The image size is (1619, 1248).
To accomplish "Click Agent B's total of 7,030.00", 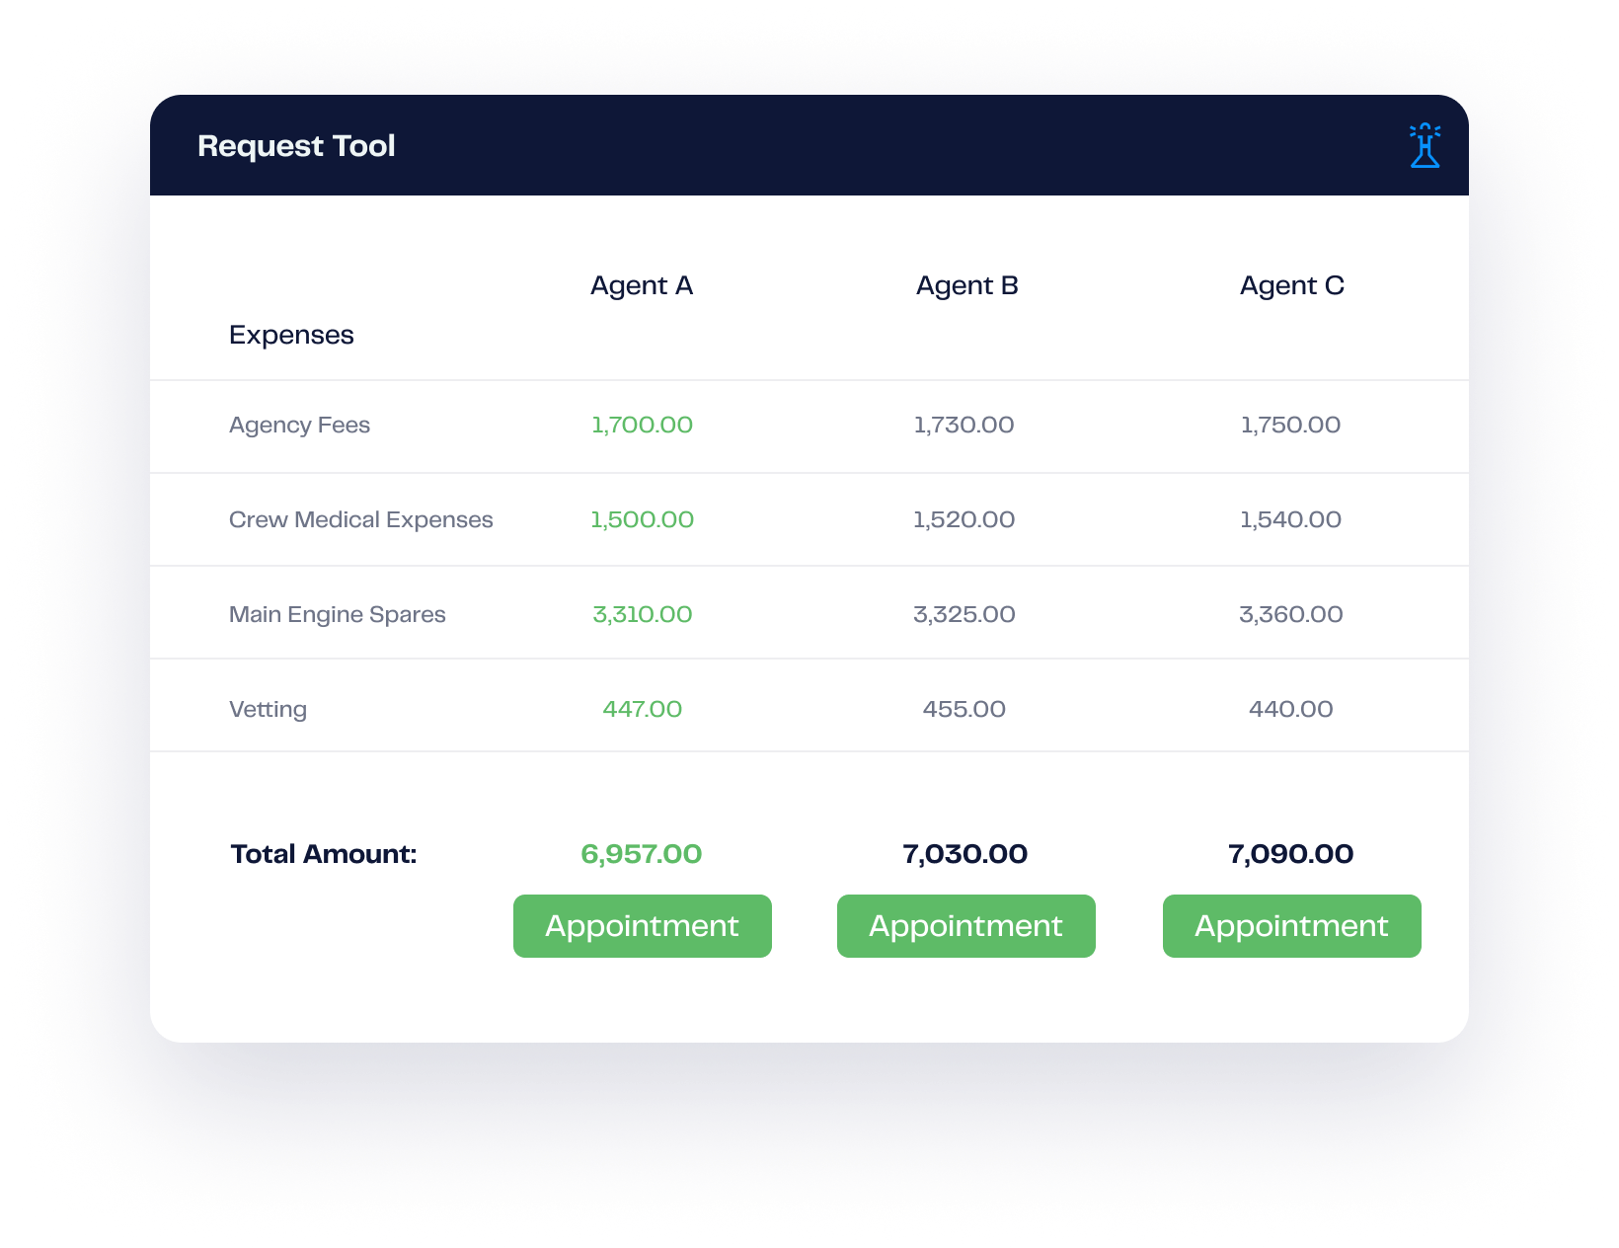I will pos(964,854).
